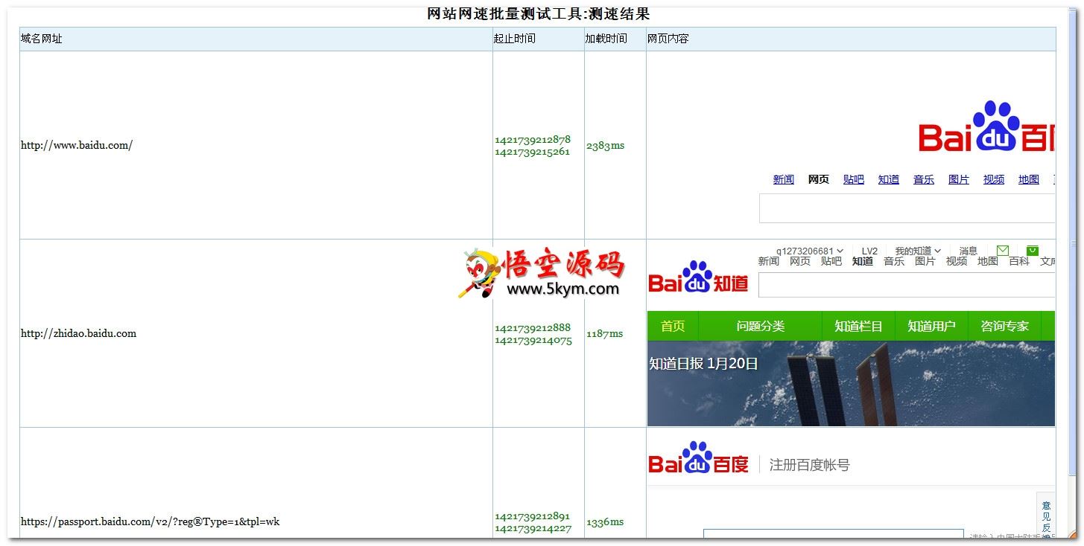Click the LV2 level link in Zhidao
This screenshot has width=1084, height=546.
[869, 251]
